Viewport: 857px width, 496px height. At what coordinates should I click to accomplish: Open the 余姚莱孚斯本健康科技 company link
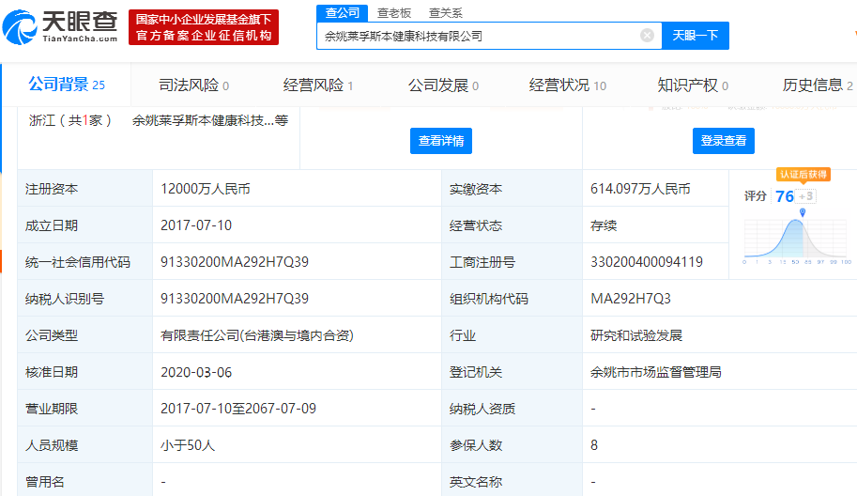(209, 120)
